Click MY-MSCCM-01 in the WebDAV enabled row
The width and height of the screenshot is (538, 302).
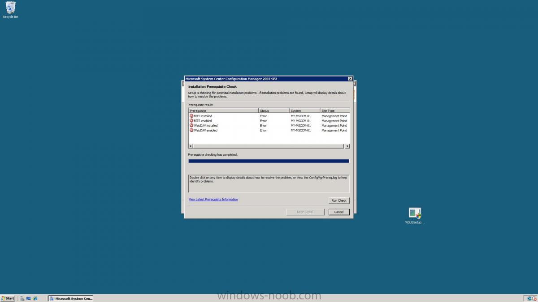(300, 131)
